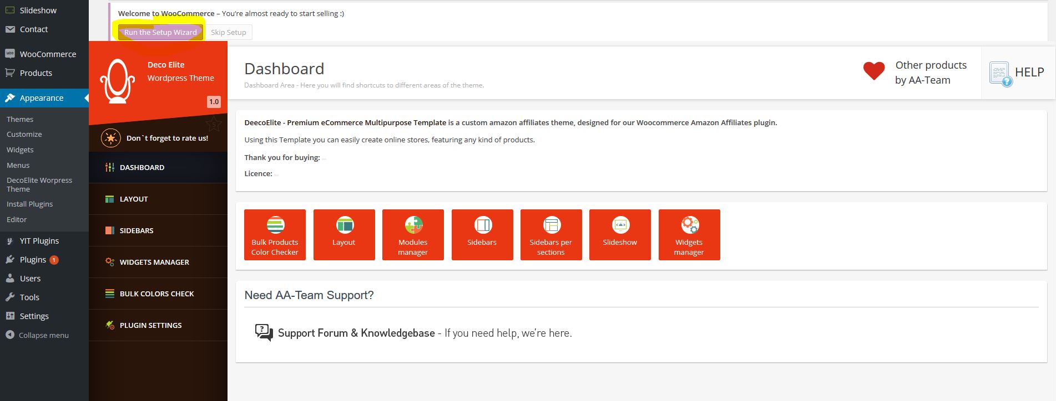Click the Skip Setup button
The height and width of the screenshot is (401, 1056).
point(229,32)
